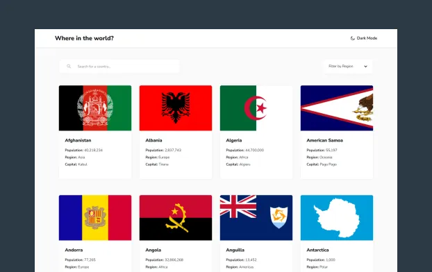Click Region: Oceania line

tap(319, 158)
